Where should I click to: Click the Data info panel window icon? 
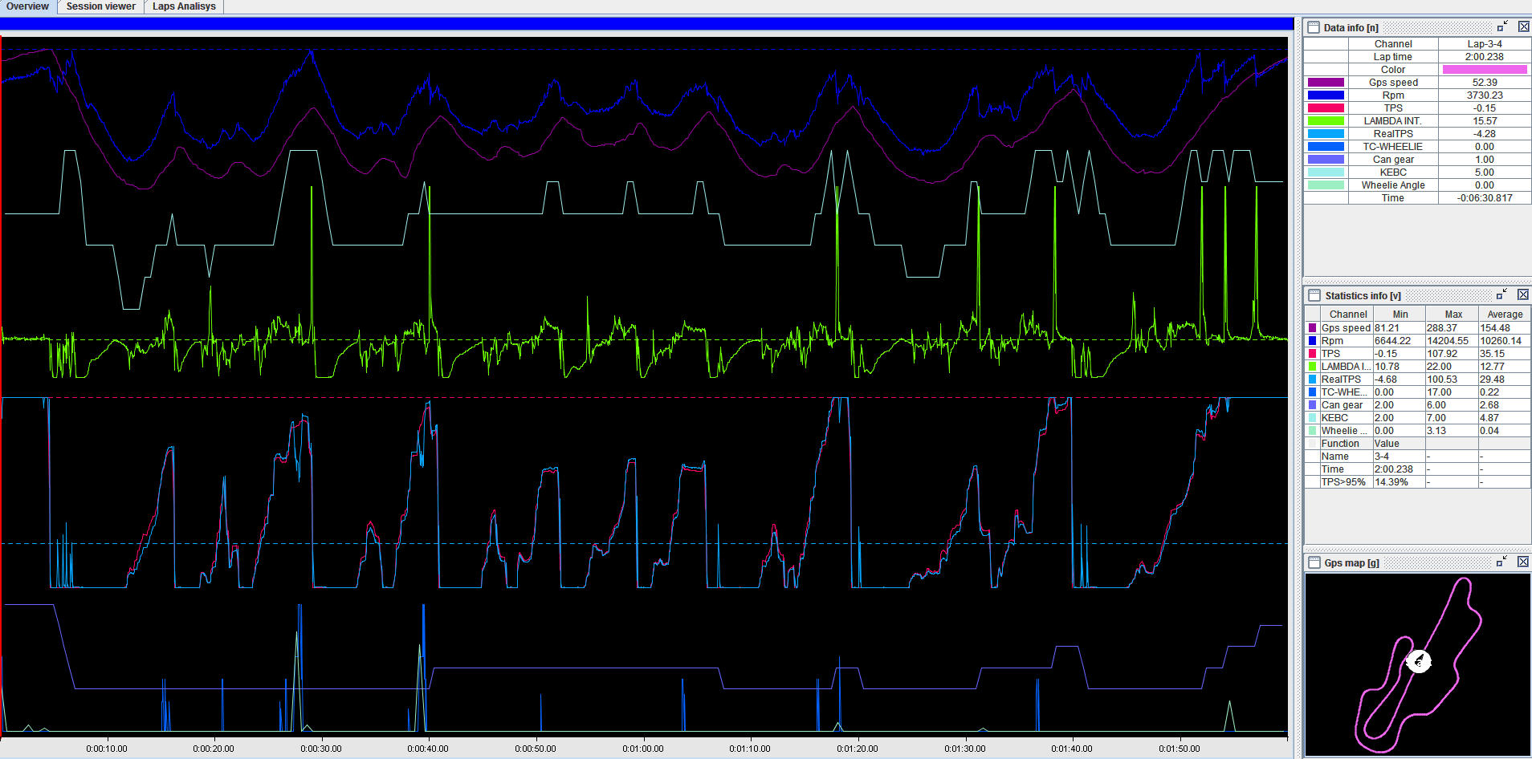point(1314,26)
